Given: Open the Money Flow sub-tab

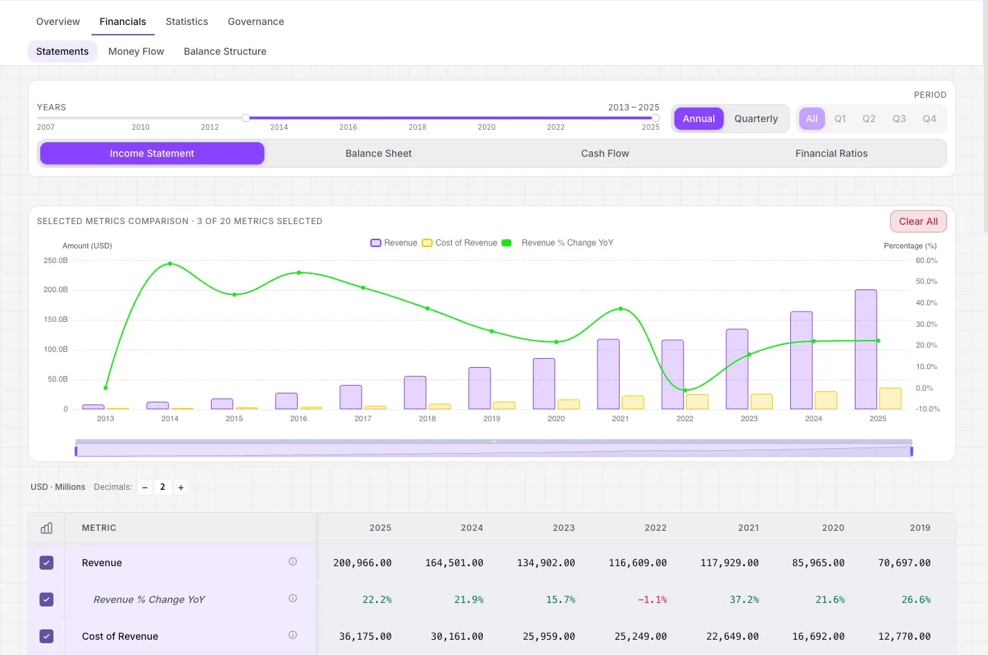Looking at the screenshot, I should tap(136, 51).
